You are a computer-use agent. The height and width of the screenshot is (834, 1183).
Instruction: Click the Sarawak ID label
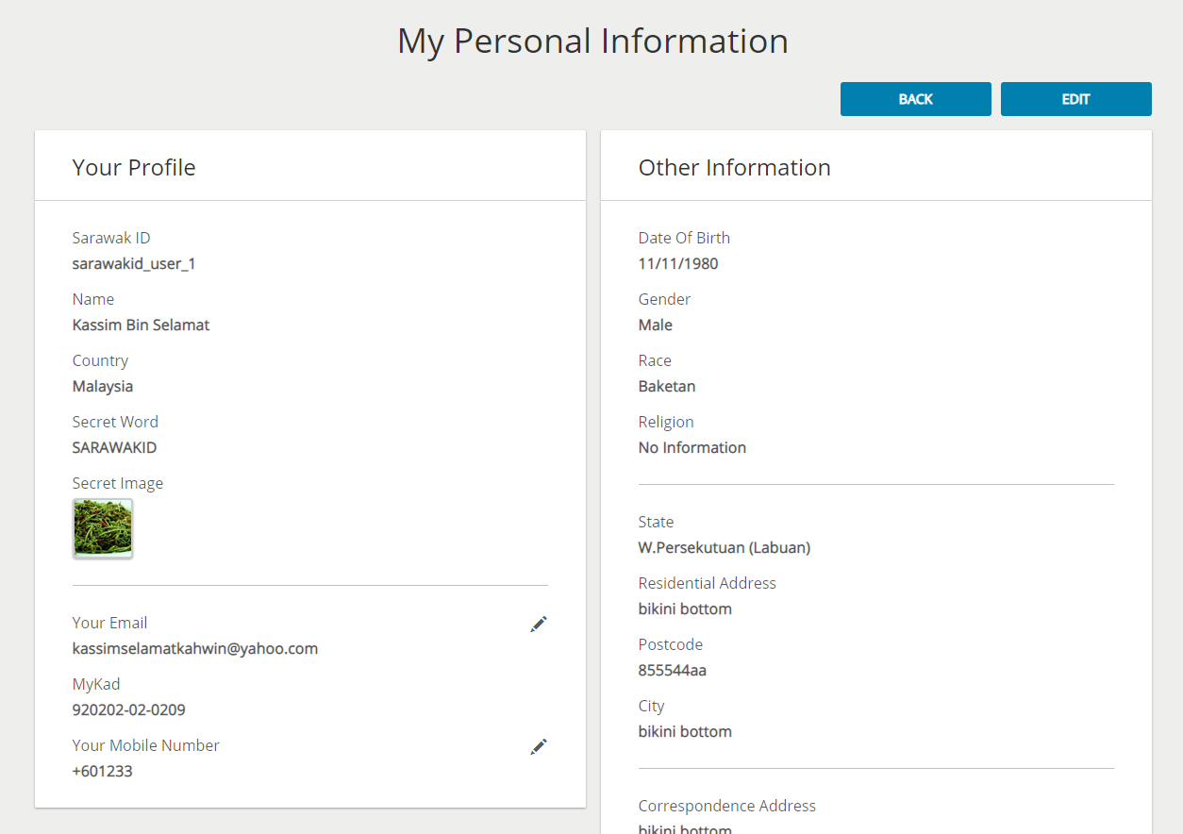[x=110, y=238]
